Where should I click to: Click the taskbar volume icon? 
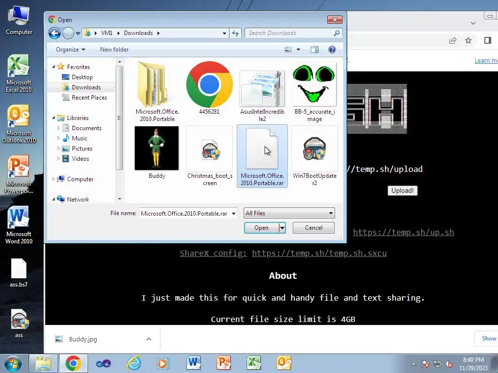point(449,364)
